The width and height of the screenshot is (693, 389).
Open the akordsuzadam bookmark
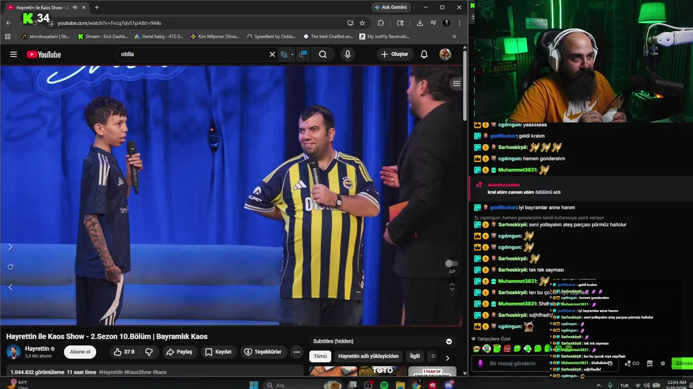(45, 36)
